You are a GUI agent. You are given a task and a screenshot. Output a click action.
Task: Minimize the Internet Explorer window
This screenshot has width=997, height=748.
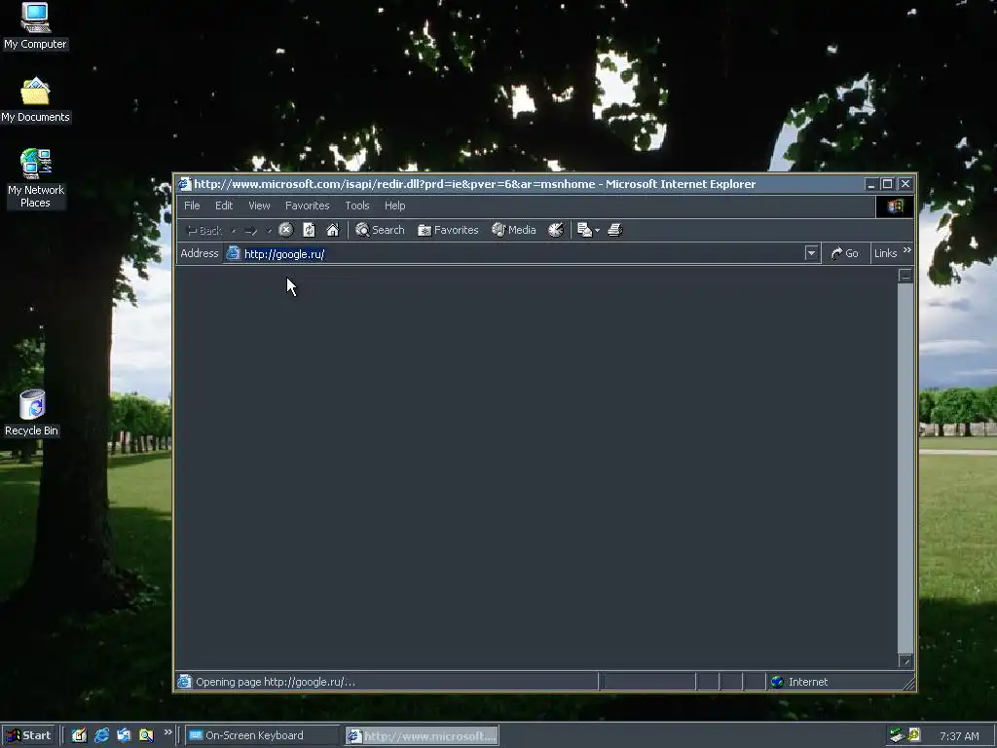click(871, 184)
